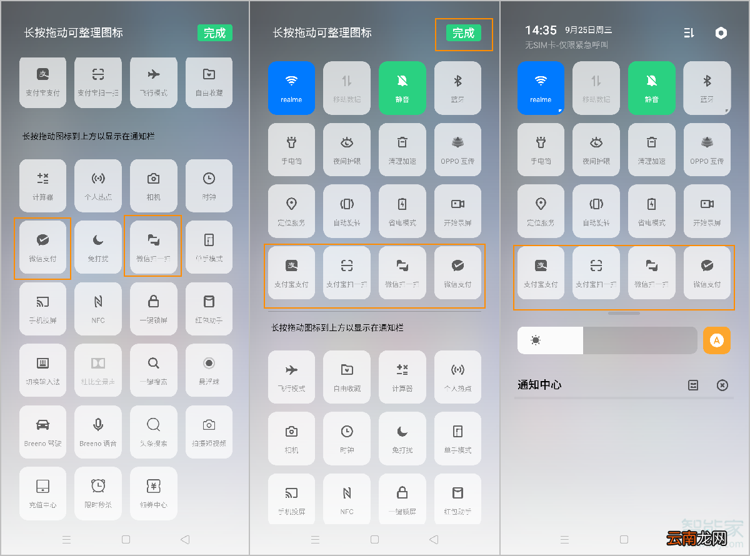
Task: Clear notifications with the X icon
Action: [722, 385]
